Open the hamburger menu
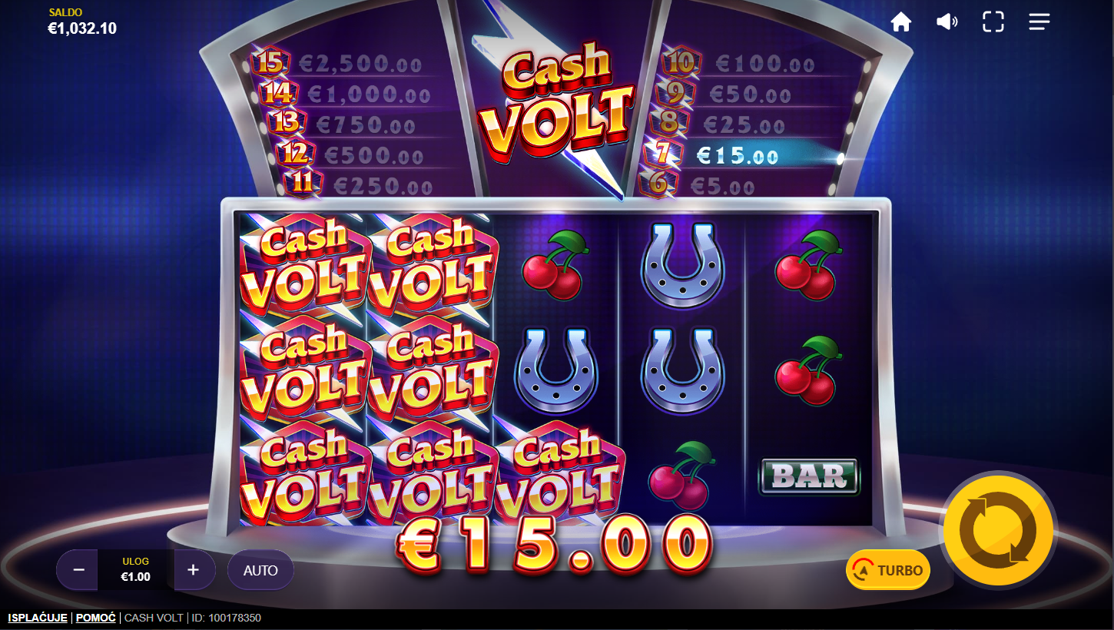The image size is (1114, 630). click(1039, 22)
